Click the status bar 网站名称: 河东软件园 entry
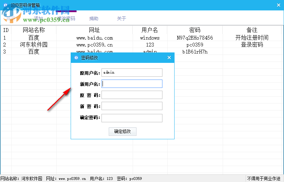Screen dimensions: 284x182 [21, 179]
